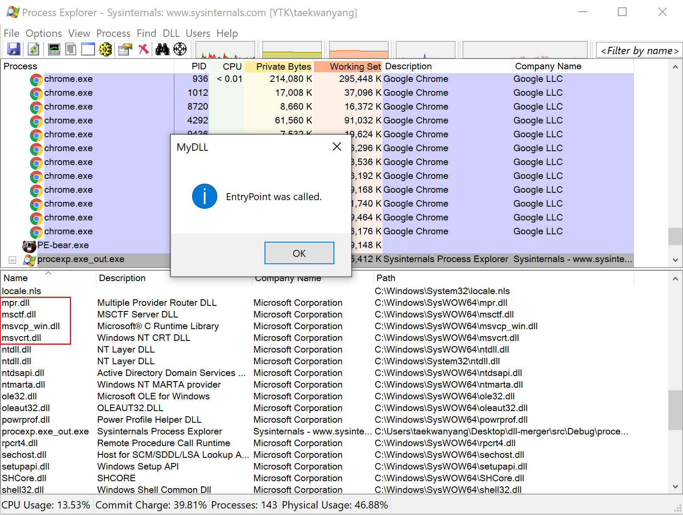Viewport: 683px width, 515px height.
Task: Open the Properties toolbar icon
Action: (125, 49)
